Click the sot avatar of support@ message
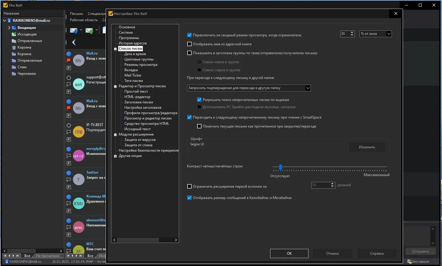The width and height of the screenshot is (442, 266). [x=79, y=84]
